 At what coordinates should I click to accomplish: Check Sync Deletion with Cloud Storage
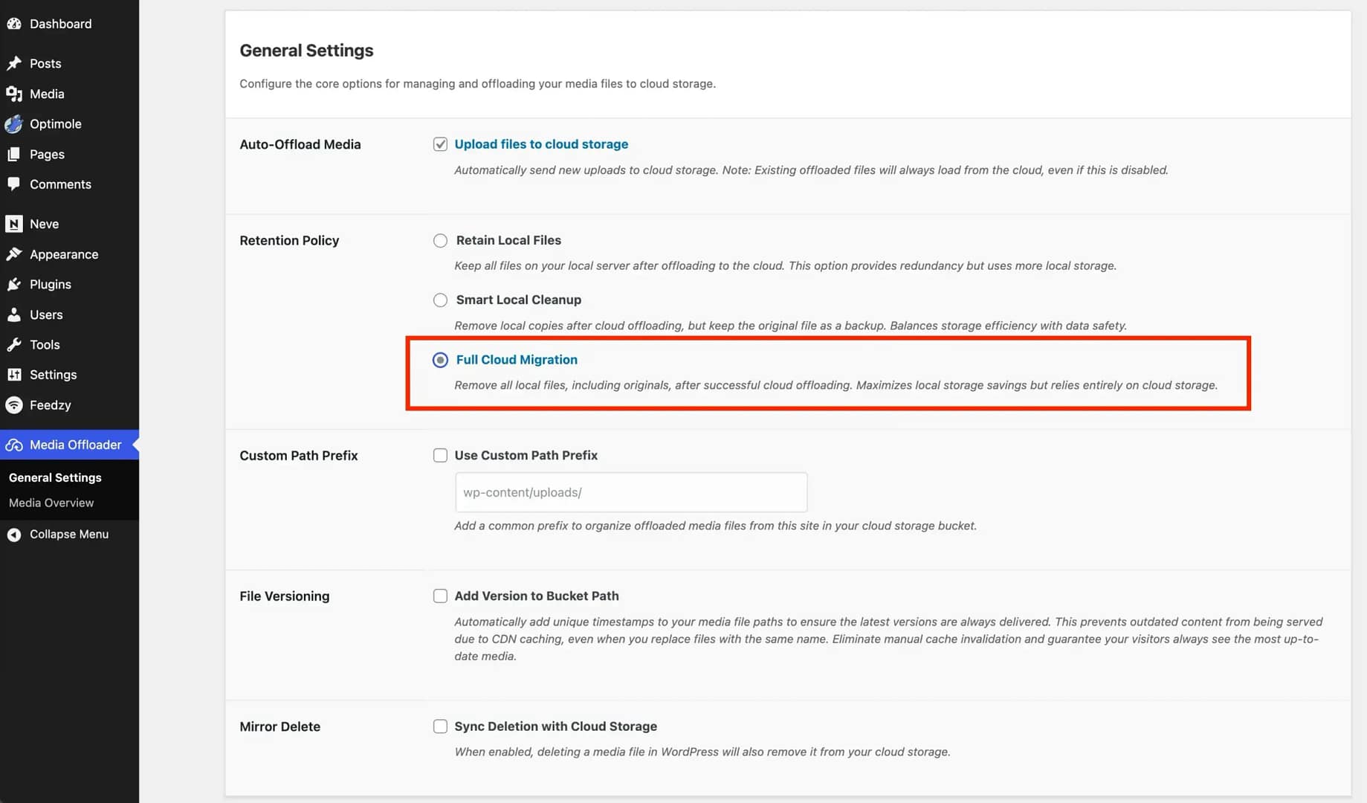[440, 726]
